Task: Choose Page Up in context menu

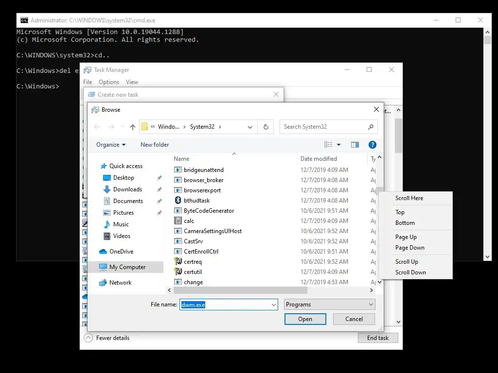Action: pos(415,237)
